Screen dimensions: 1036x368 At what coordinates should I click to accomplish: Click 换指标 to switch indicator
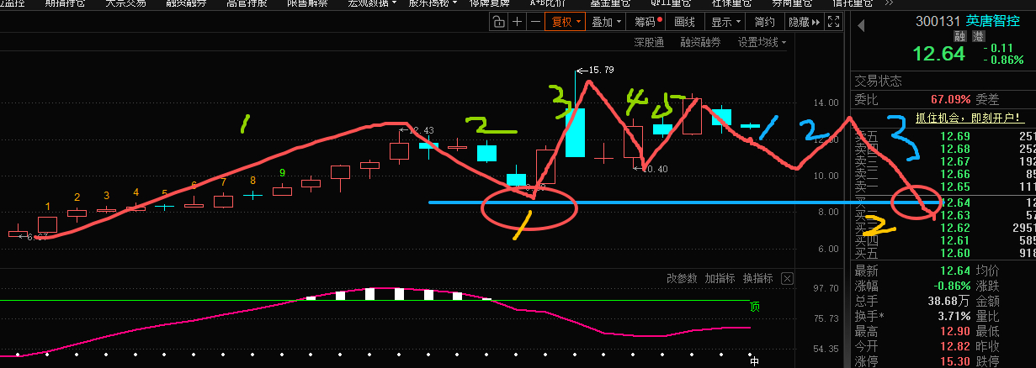point(757,278)
